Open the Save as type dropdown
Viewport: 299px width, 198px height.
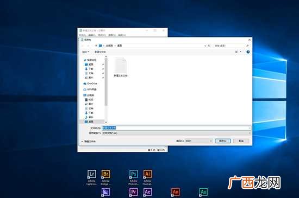(x=177, y=133)
